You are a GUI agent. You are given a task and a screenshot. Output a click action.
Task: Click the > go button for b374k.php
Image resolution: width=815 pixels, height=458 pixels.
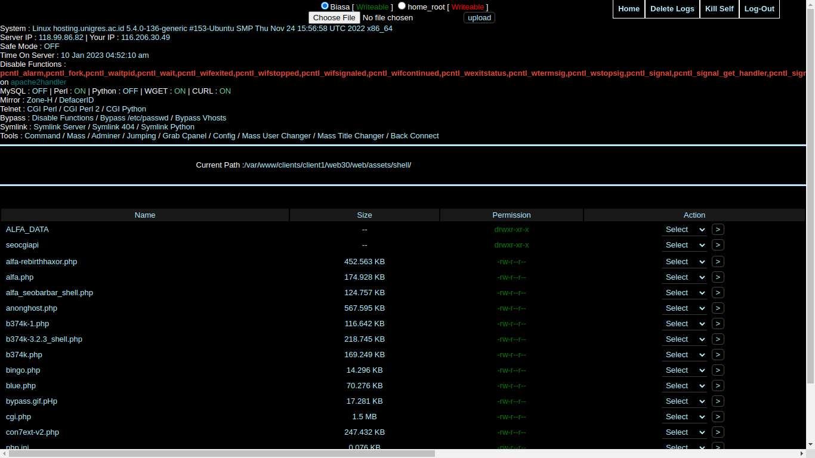tap(718, 355)
